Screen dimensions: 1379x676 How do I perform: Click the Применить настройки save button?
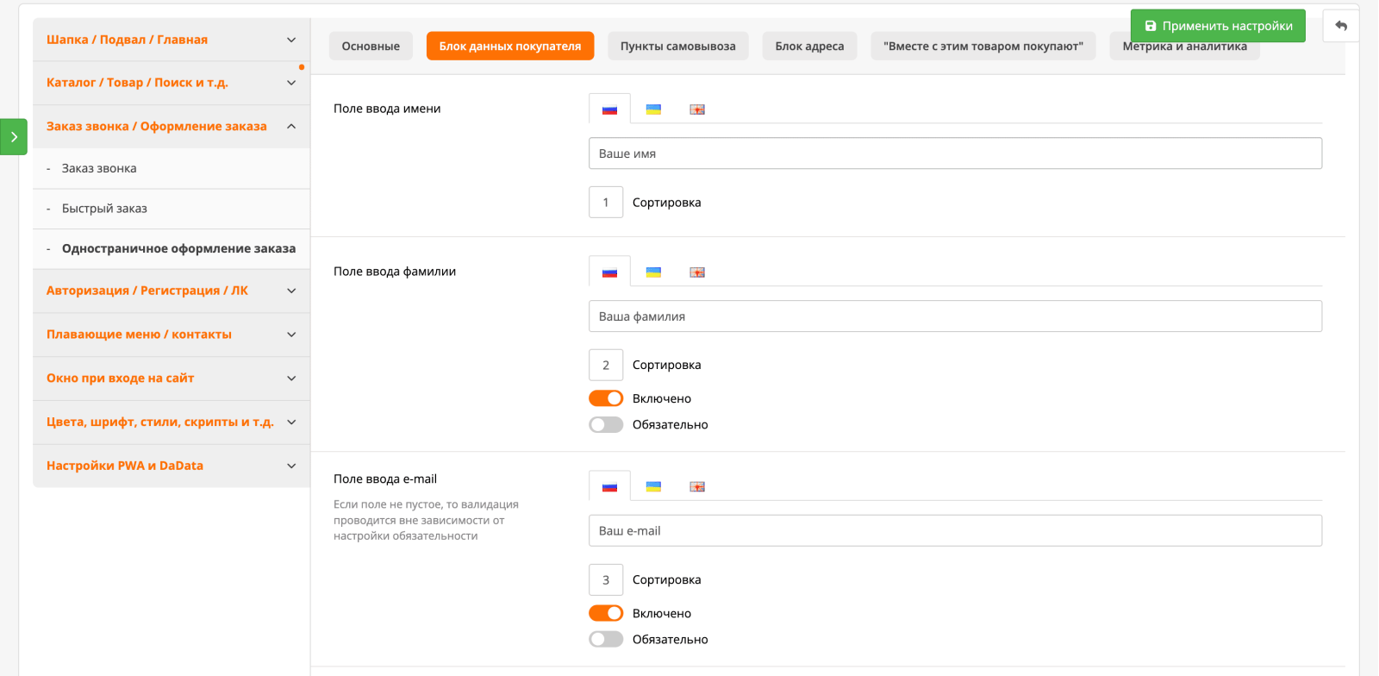[1218, 26]
